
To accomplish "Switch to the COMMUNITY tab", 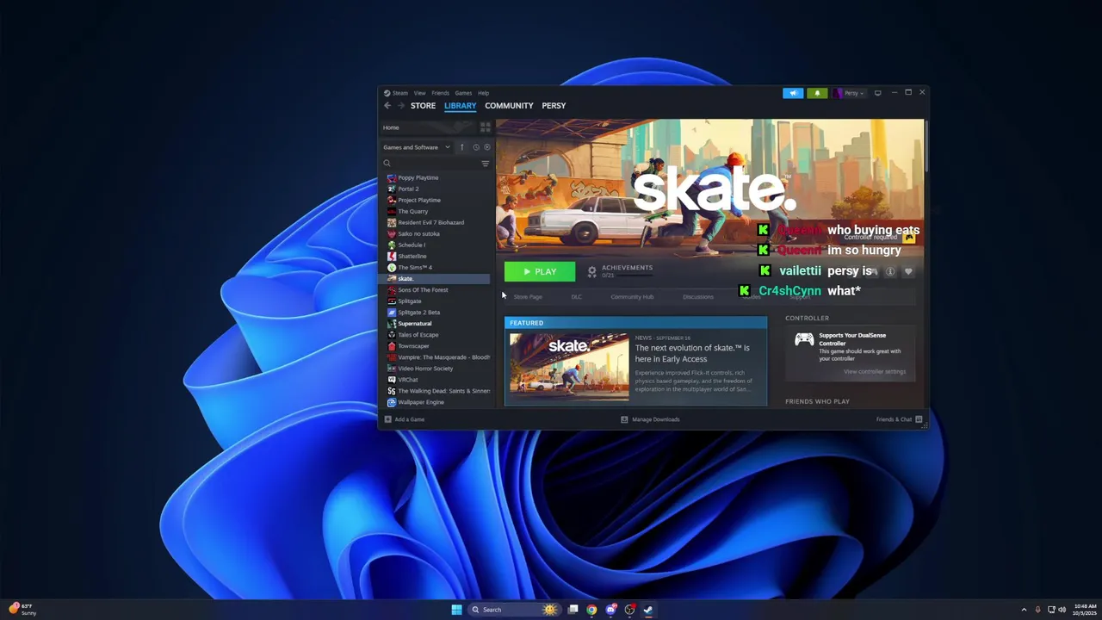I will [x=509, y=106].
